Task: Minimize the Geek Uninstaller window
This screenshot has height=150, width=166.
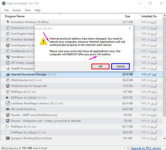Action: pyautogui.click(x=139, y=3)
